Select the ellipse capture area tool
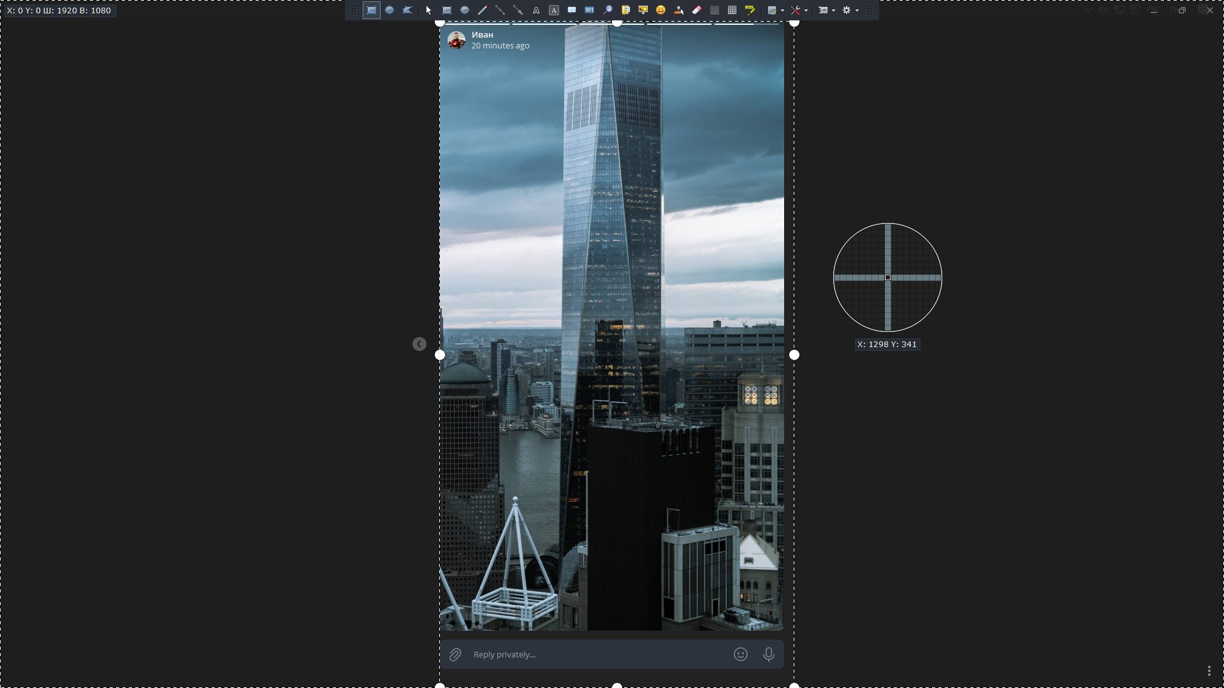This screenshot has height=688, width=1224. coord(390,10)
